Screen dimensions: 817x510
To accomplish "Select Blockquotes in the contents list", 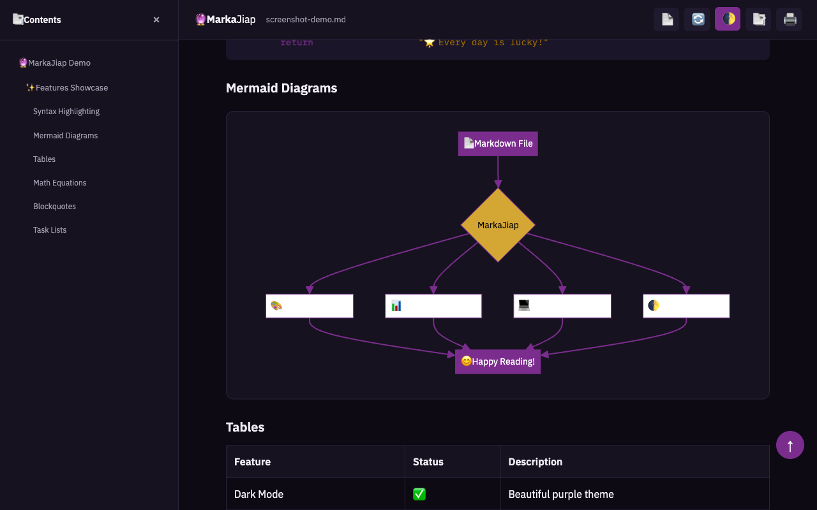I will click(x=54, y=207).
